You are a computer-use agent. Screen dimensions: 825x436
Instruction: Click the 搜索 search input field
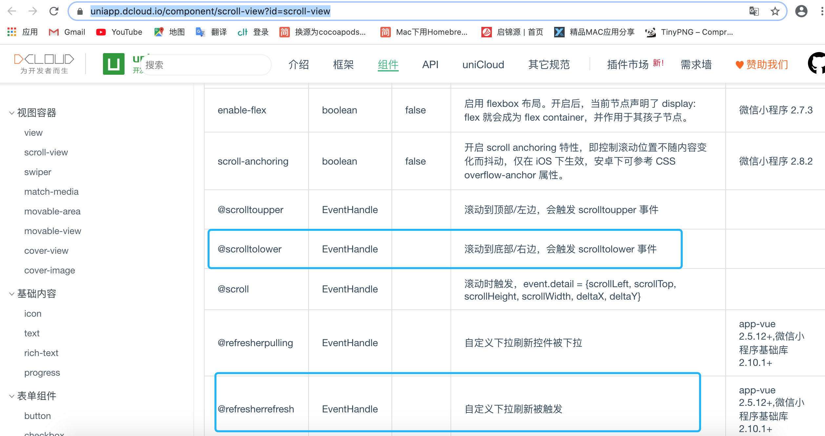point(207,65)
